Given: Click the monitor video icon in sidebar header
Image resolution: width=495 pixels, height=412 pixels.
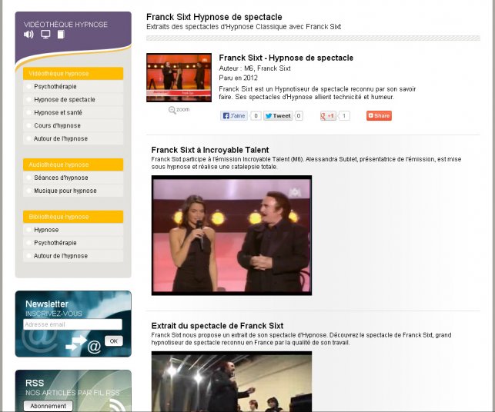Looking at the screenshot, I should [45, 35].
